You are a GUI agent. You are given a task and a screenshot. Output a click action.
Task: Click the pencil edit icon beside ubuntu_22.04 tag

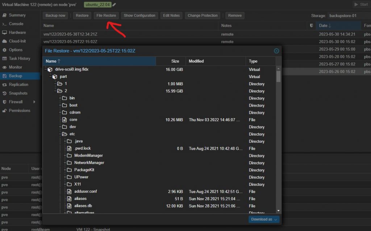point(114,5)
